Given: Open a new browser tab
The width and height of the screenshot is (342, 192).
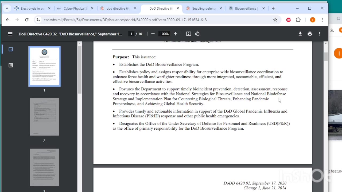Looking at the screenshot, I should click(x=273, y=9).
